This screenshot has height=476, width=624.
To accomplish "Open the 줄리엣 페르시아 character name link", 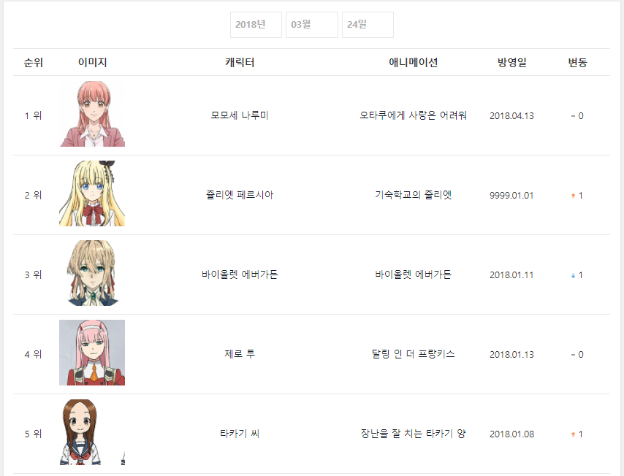I will point(240,195).
